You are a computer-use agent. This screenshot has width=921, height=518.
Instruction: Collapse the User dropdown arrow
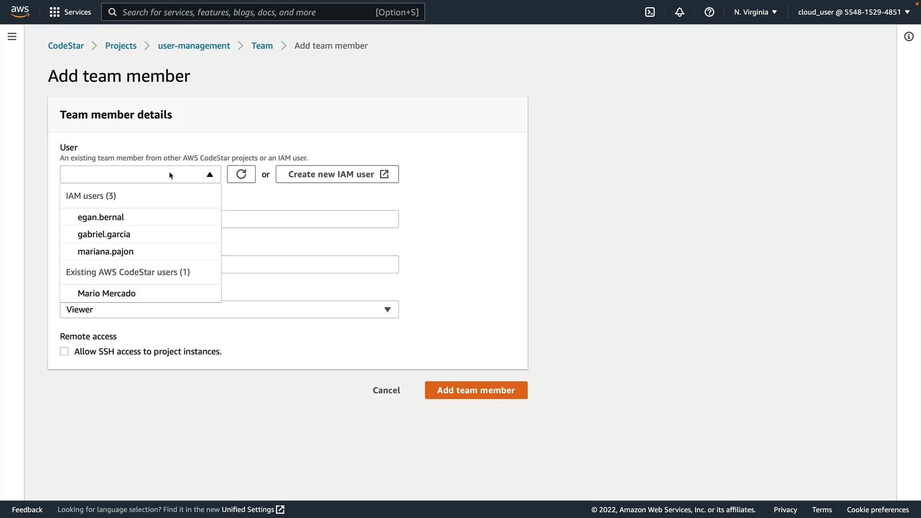210,175
